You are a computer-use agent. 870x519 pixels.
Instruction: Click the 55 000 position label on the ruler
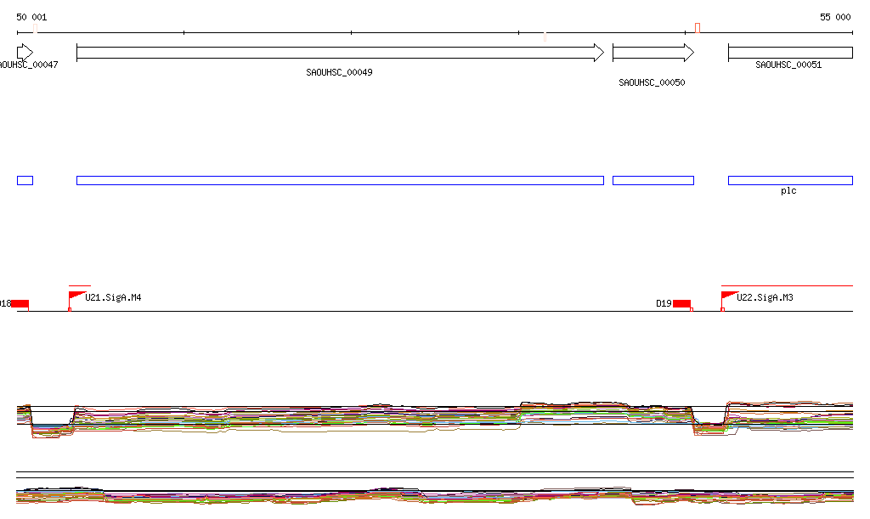(834, 17)
